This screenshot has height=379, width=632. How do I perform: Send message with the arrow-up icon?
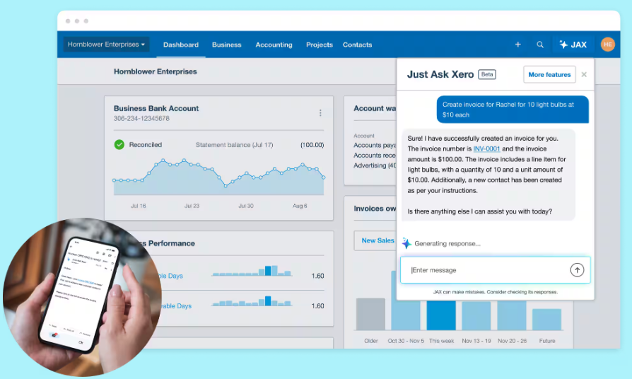(x=577, y=270)
